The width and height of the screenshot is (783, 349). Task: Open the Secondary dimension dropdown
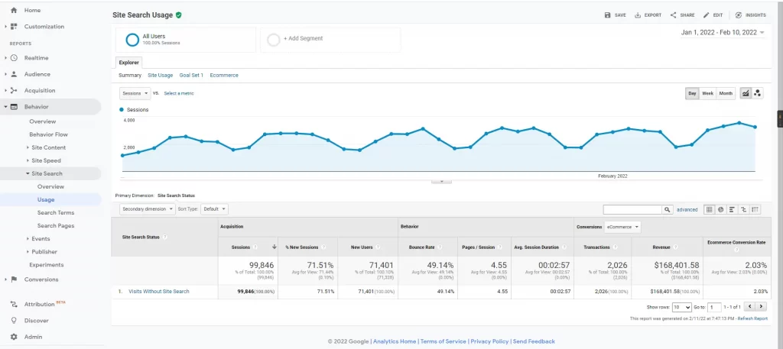147,208
